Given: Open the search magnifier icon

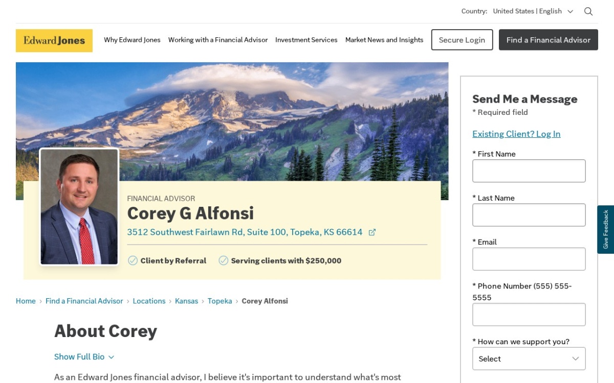Looking at the screenshot, I should (x=588, y=11).
